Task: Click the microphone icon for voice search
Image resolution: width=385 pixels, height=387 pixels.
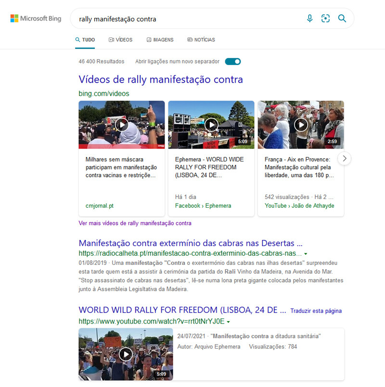Action: (310, 18)
